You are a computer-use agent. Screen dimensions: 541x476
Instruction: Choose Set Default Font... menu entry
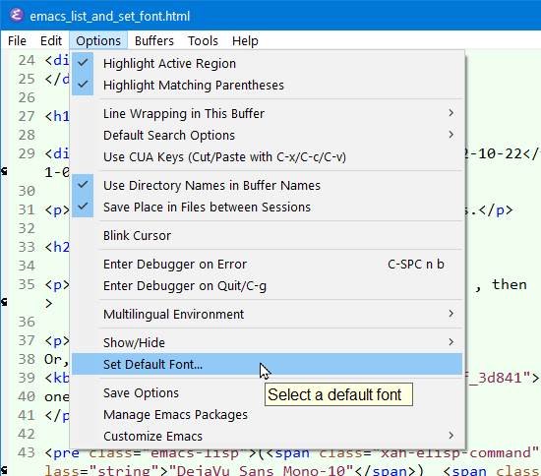pos(267,364)
